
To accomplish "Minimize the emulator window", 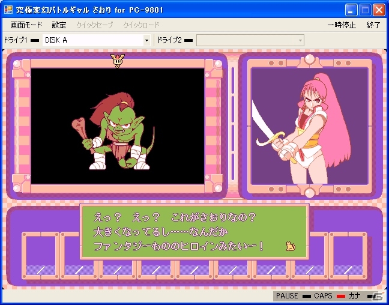I will [351, 10].
